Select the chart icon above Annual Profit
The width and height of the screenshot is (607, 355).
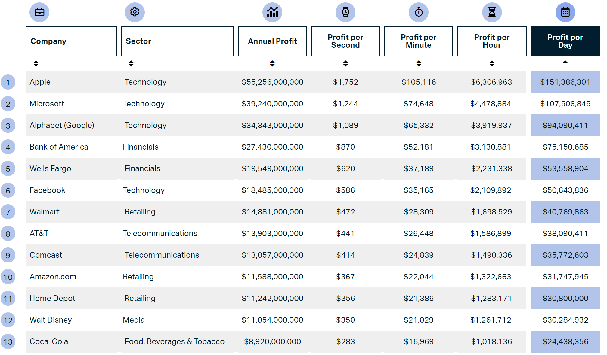(272, 12)
